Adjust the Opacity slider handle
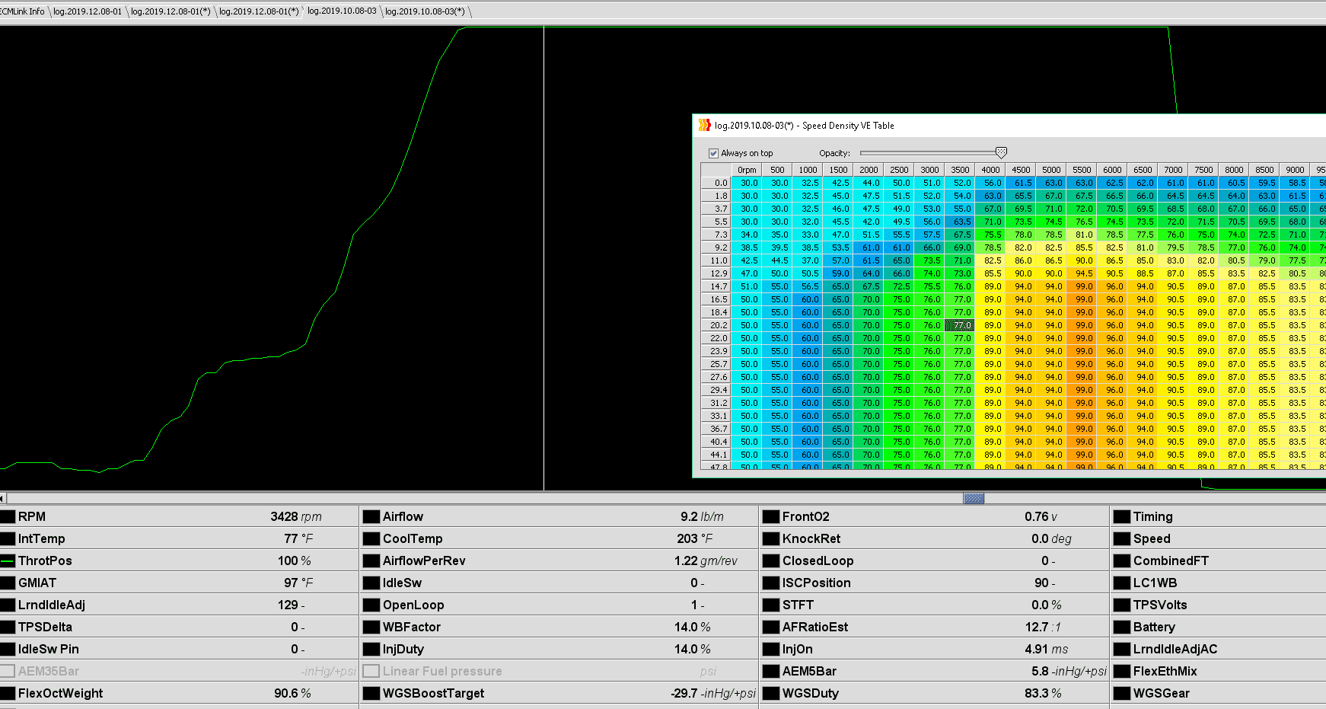 [x=1001, y=152]
